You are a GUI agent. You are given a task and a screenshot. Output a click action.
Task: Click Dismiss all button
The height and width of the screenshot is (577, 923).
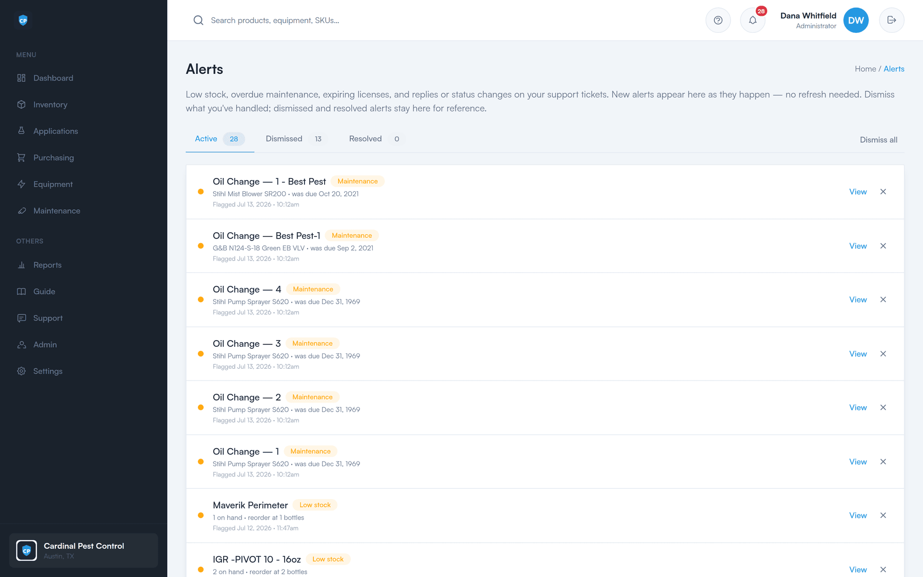(x=878, y=140)
